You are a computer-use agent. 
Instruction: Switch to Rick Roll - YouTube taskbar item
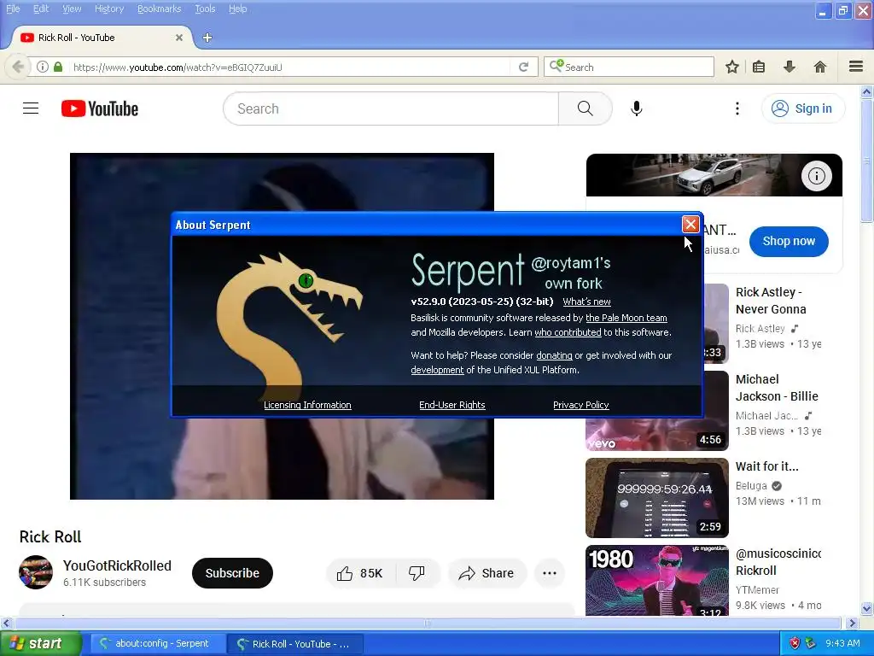(x=294, y=644)
